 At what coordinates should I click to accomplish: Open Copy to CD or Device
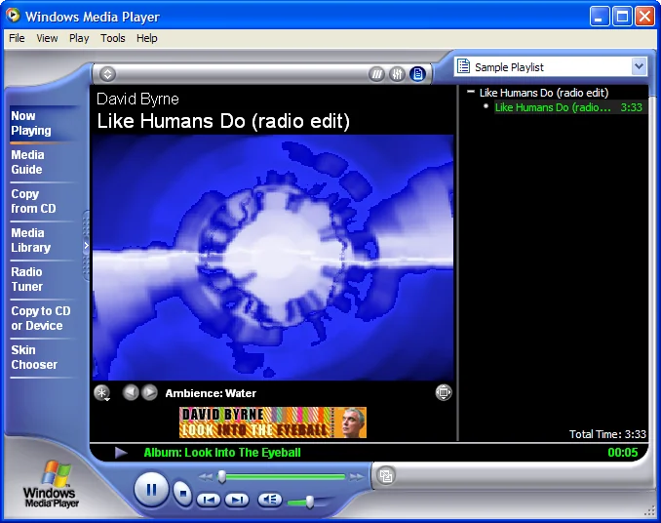point(41,318)
